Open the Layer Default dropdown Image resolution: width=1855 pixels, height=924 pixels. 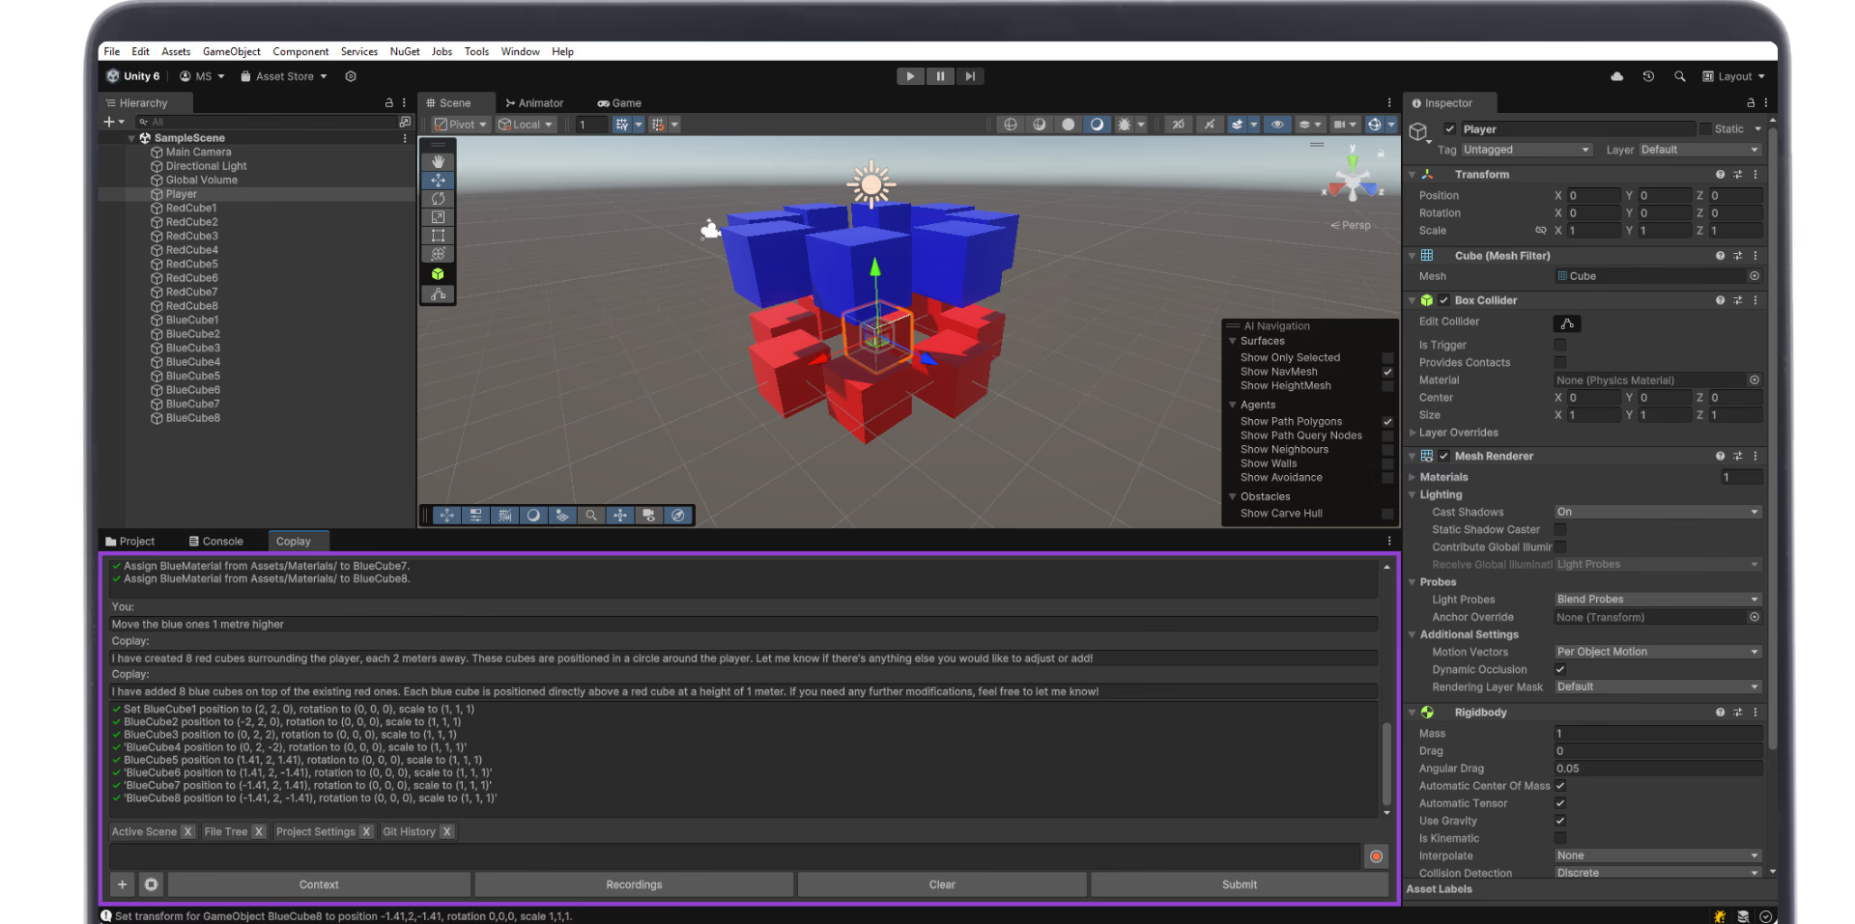pyautogui.click(x=1699, y=150)
